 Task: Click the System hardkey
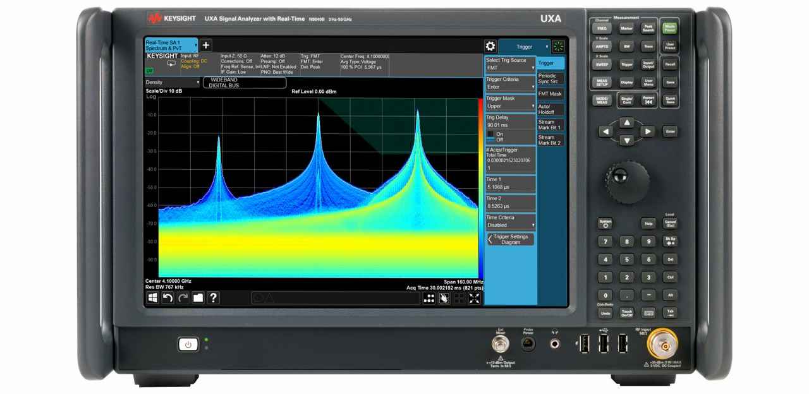[x=605, y=224]
